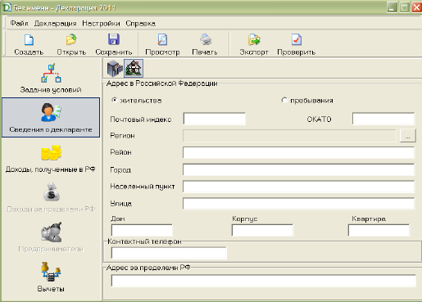Open the Справка menu
The image size is (422, 302).
click(141, 24)
